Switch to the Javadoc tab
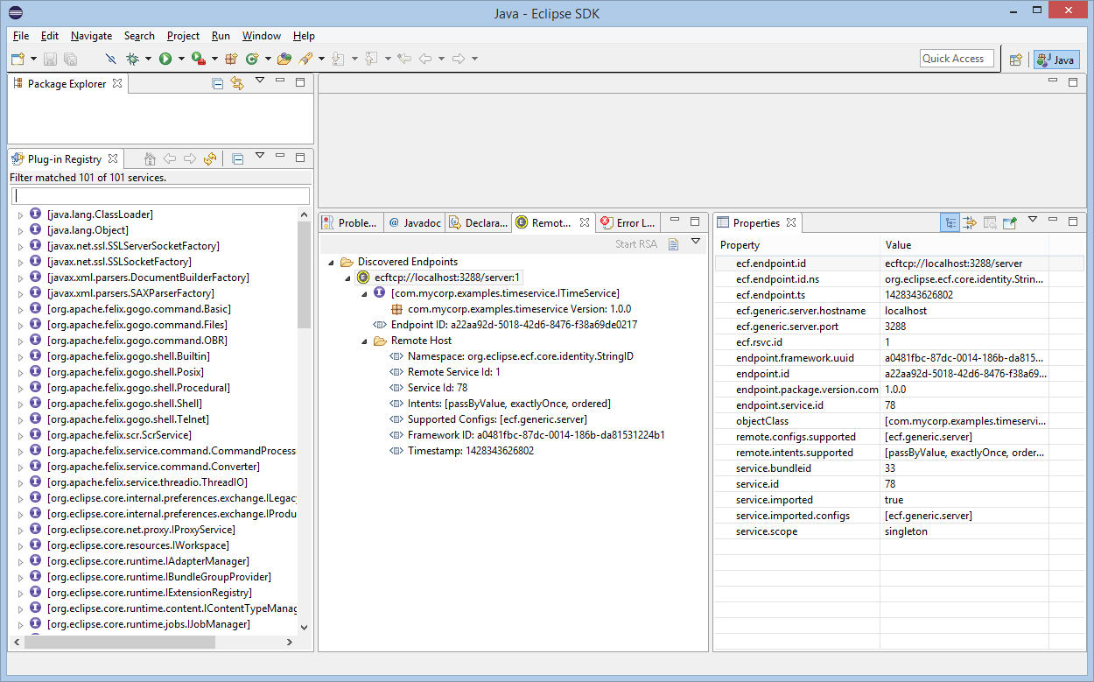Viewport: 1094px width, 682px height. click(416, 222)
